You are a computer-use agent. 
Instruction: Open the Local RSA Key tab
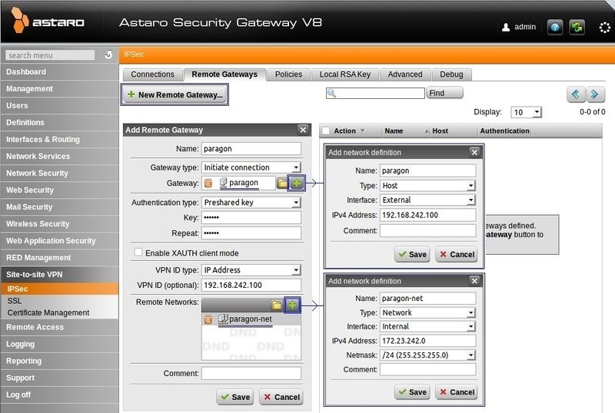coord(345,74)
